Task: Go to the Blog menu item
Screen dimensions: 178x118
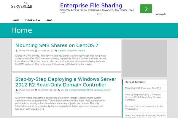Action: [x=50, y=20]
